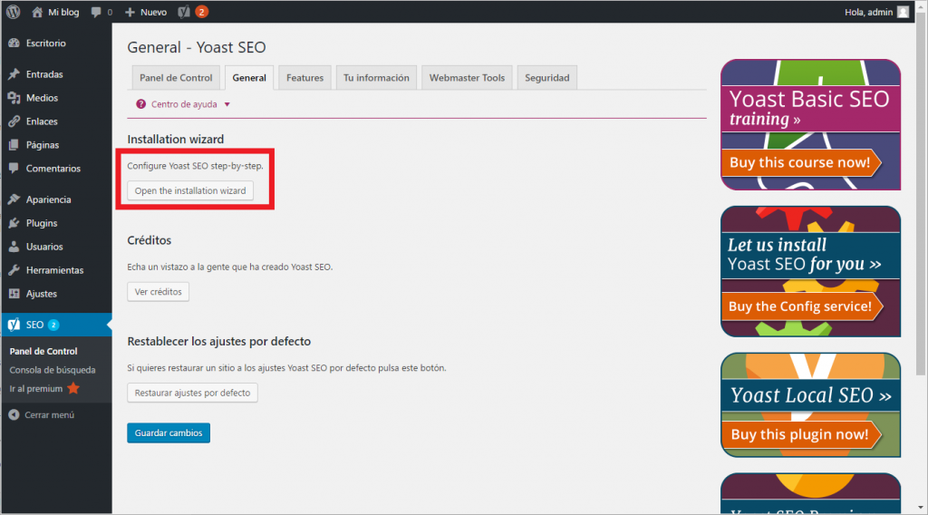
Task: Click the Páginas pages icon
Action: tap(14, 145)
